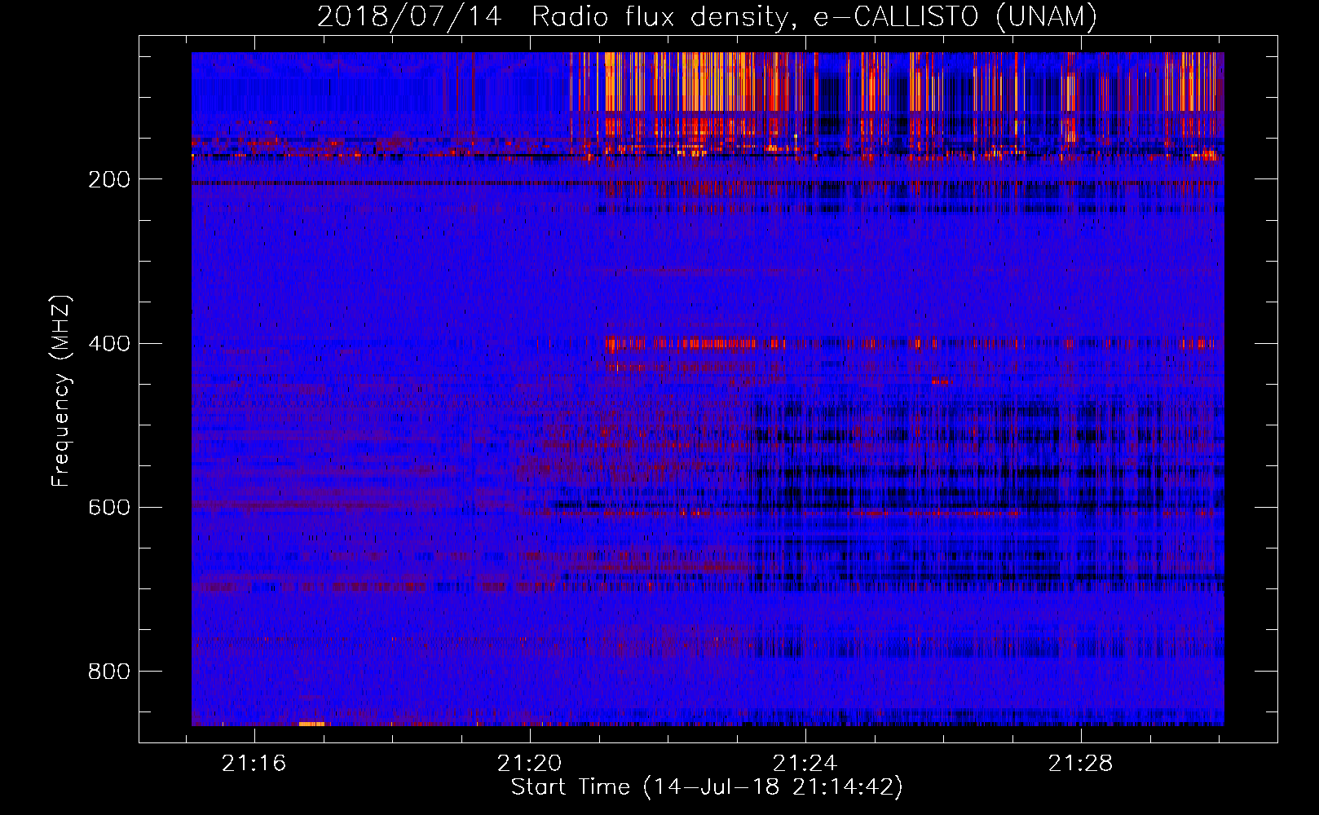The height and width of the screenshot is (815, 1319).
Task: Click the 600 frequency tick label
Action: click(x=108, y=507)
